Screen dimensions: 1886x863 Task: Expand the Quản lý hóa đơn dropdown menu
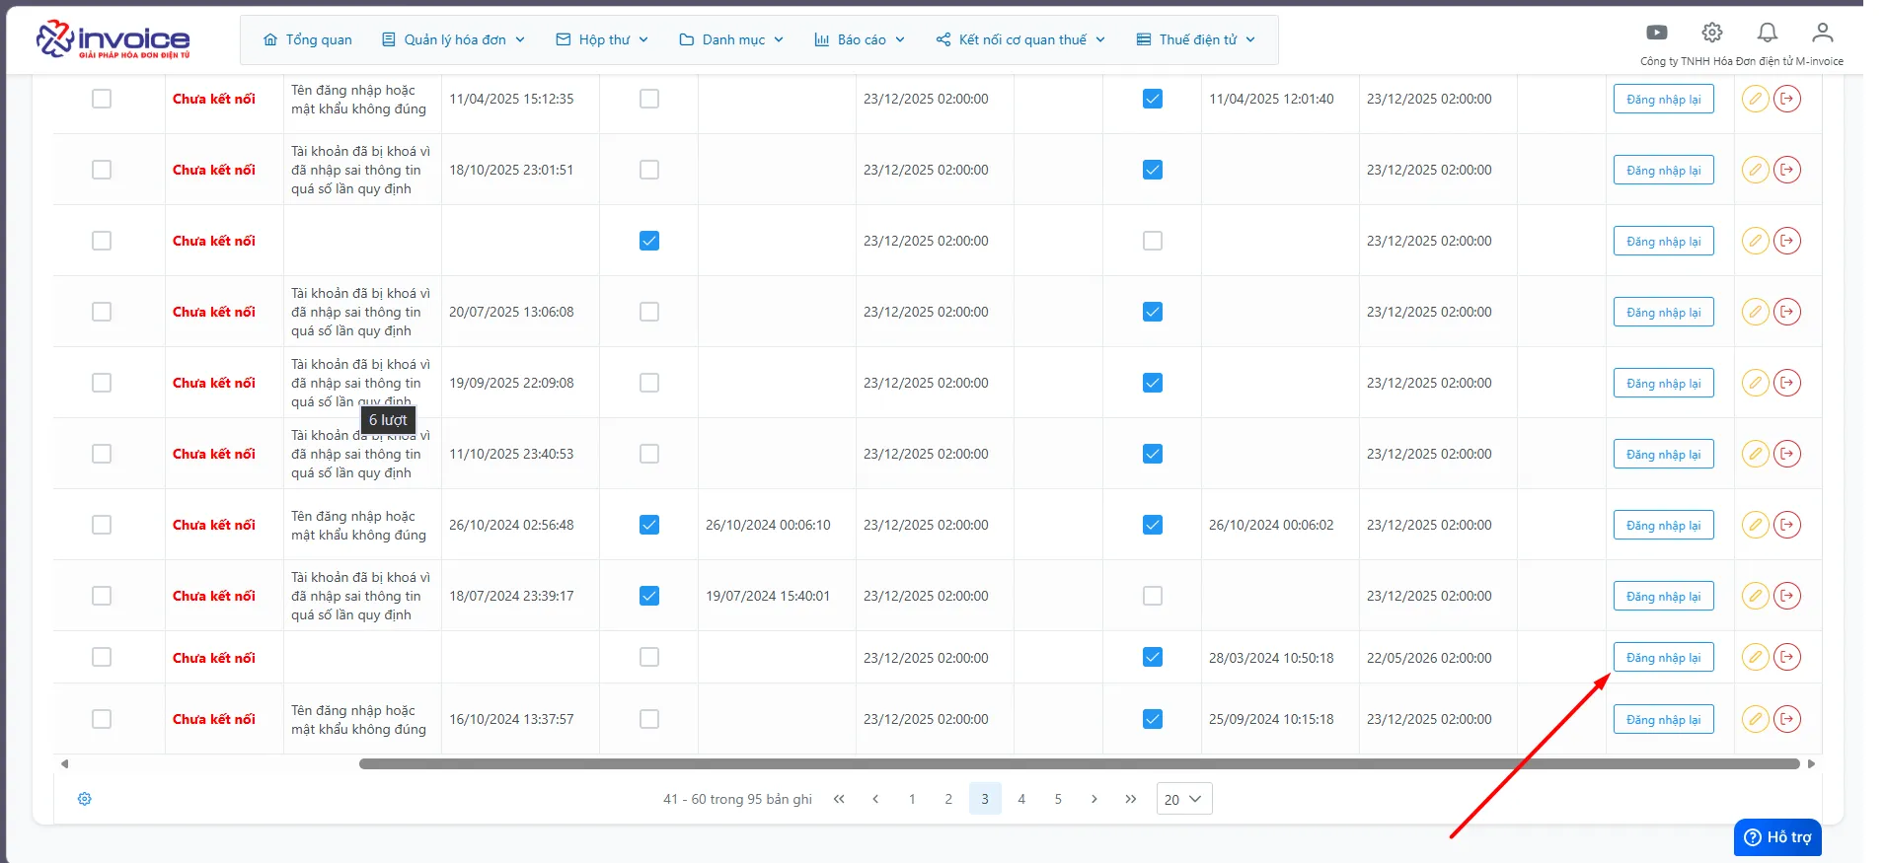[x=454, y=39]
